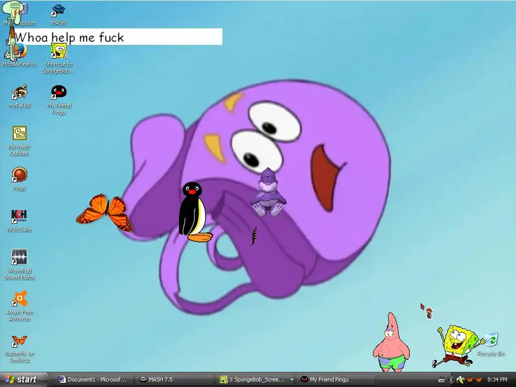Click the tiny Mario by the cursor
Image resolution: width=516 pixels, height=387 pixels.
pos(429,313)
